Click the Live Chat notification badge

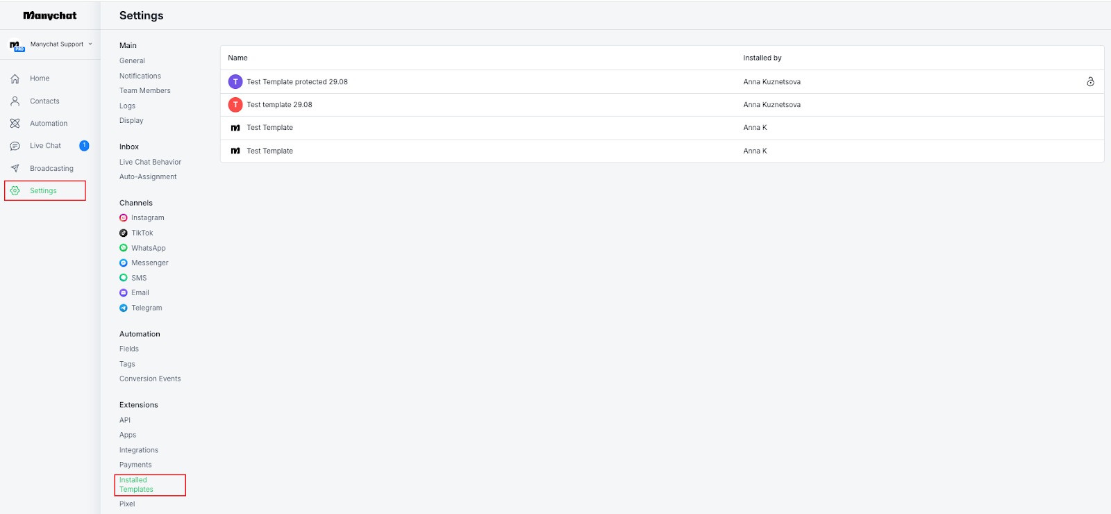84,146
